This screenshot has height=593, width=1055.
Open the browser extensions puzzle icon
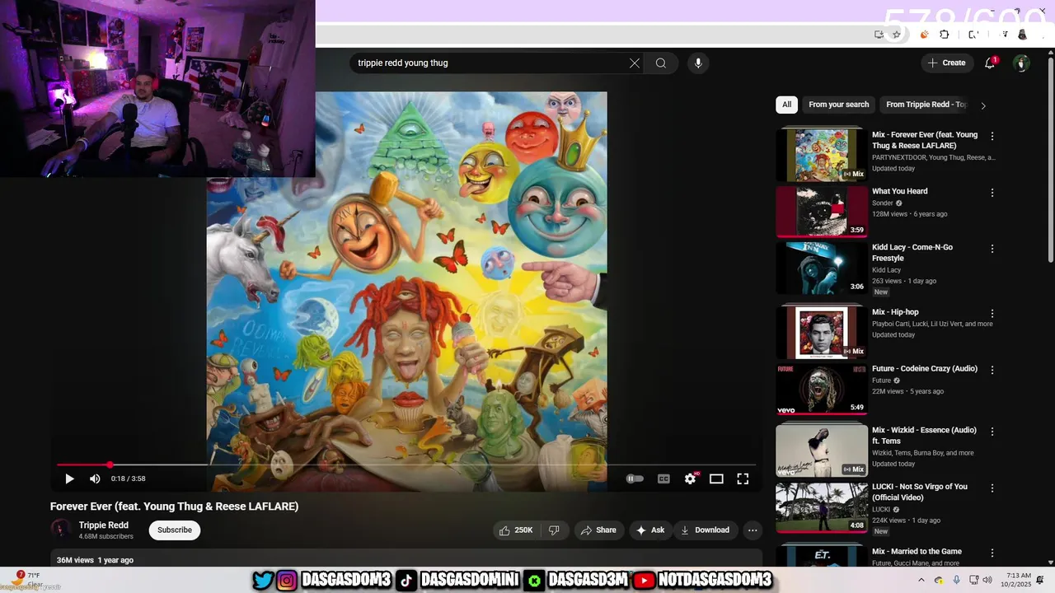[x=945, y=35]
